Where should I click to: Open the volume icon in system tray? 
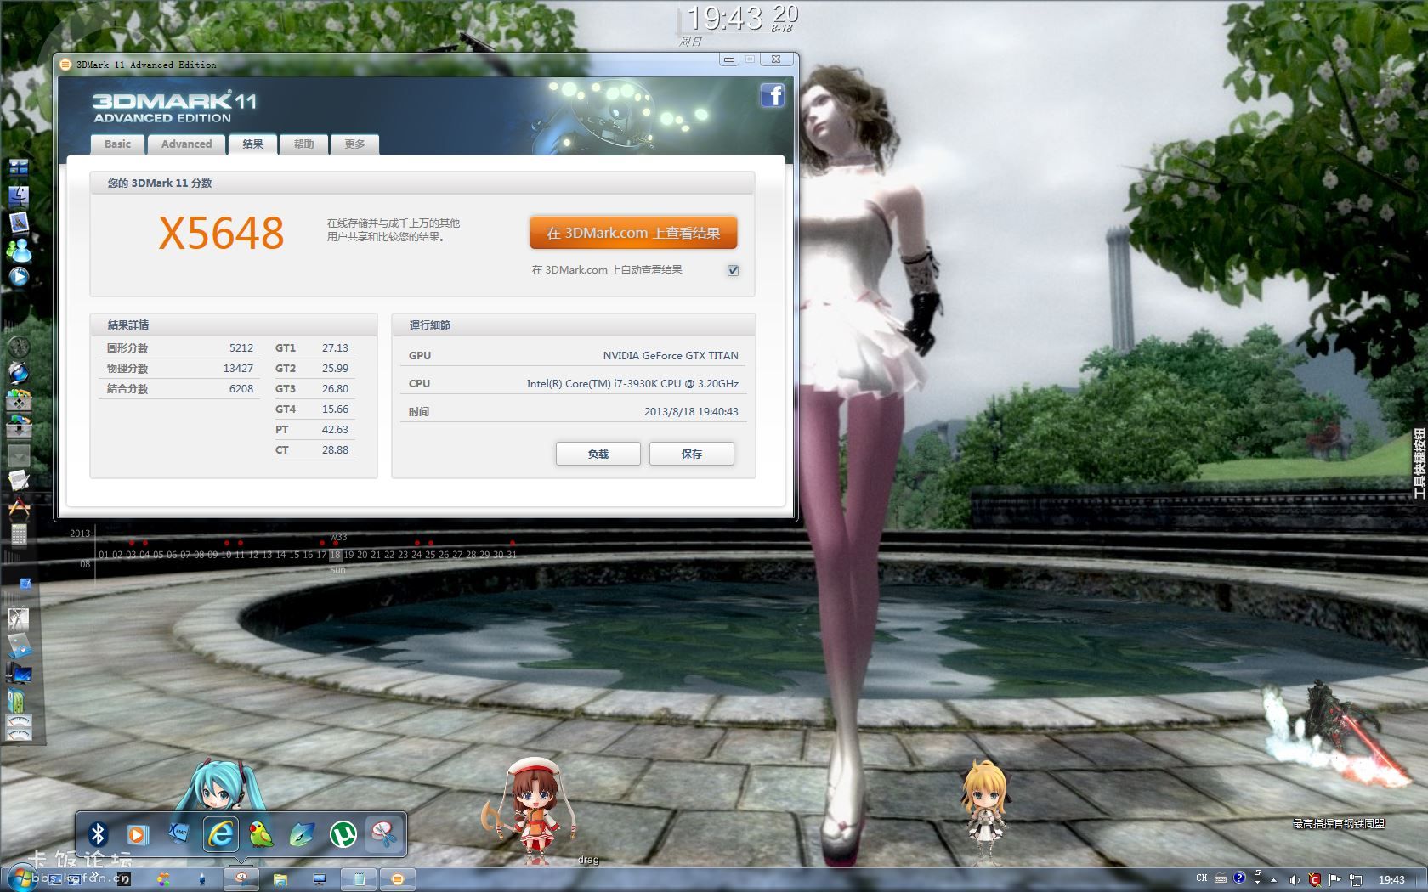click(1295, 879)
